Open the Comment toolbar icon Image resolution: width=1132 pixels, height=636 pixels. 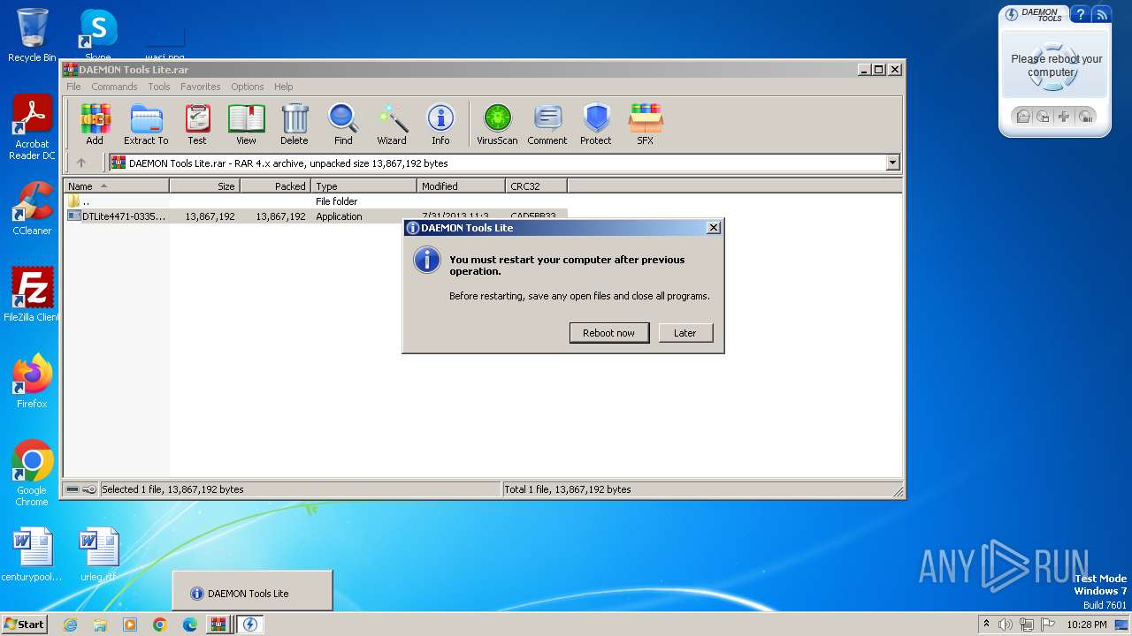[547, 125]
